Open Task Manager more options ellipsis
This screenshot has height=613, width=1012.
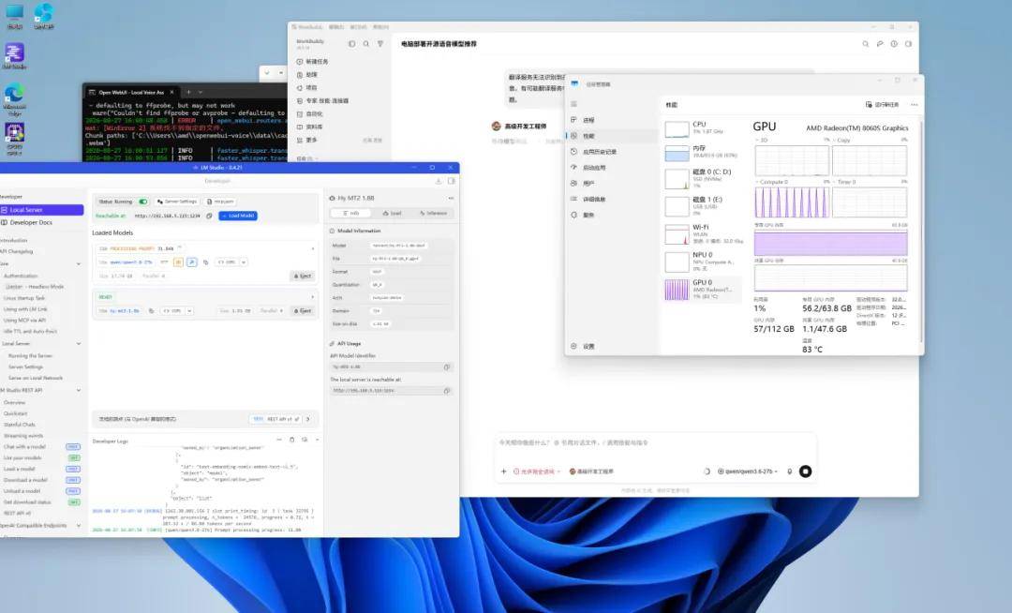point(914,105)
